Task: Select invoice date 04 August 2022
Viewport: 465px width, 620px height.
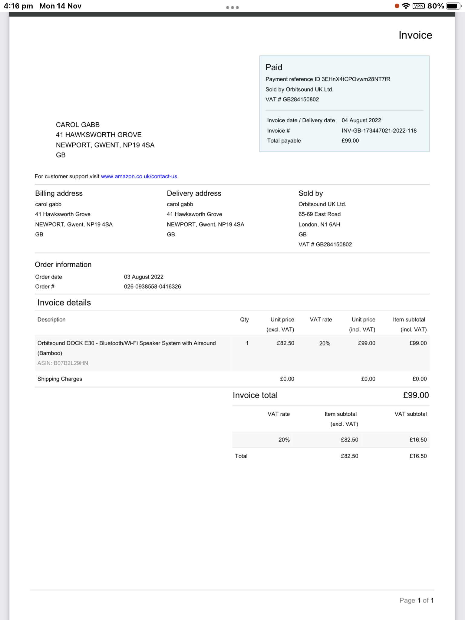Action: [x=361, y=120]
